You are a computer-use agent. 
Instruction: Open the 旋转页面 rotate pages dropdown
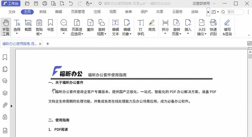(x=176, y=27)
